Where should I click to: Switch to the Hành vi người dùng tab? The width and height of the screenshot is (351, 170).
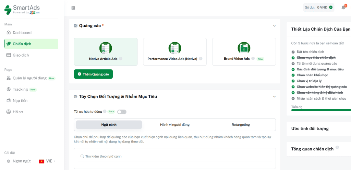[175, 125]
